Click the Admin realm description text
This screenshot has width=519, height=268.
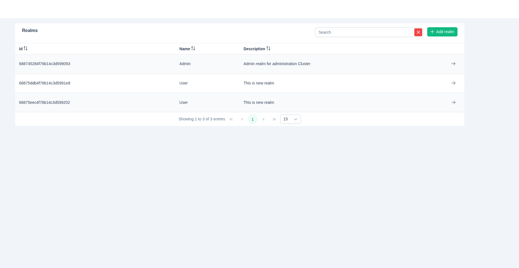276,64
